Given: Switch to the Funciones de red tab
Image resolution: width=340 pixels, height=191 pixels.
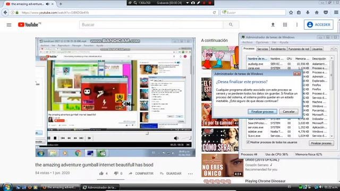Looking at the screenshot, I should [x=299, y=49].
